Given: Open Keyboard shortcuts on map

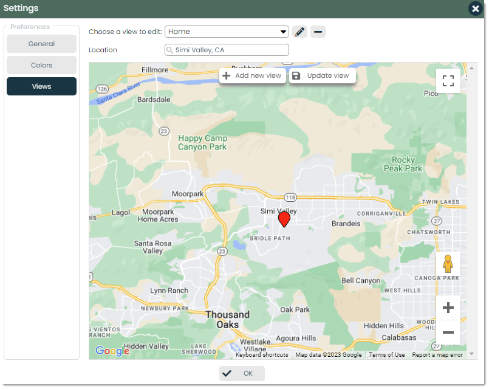Looking at the screenshot, I should [x=262, y=355].
